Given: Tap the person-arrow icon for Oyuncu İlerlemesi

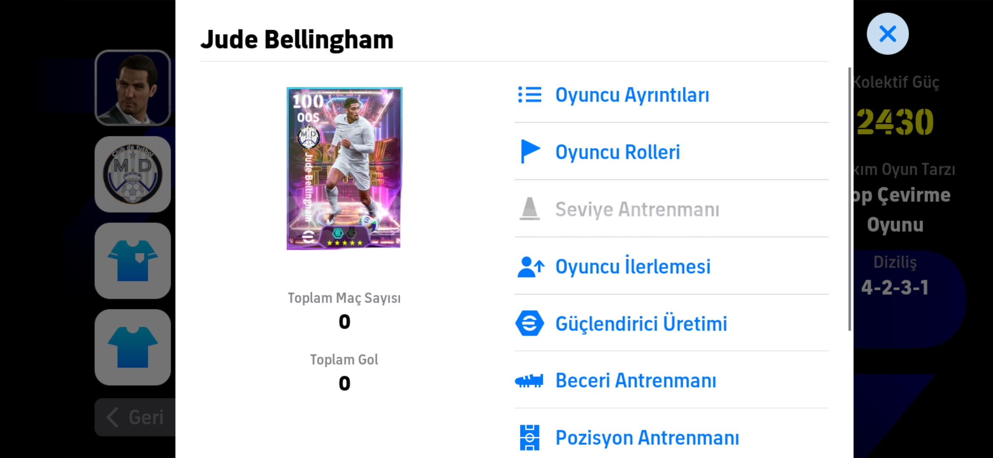Looking at the screenshot, I should (530, 267).
